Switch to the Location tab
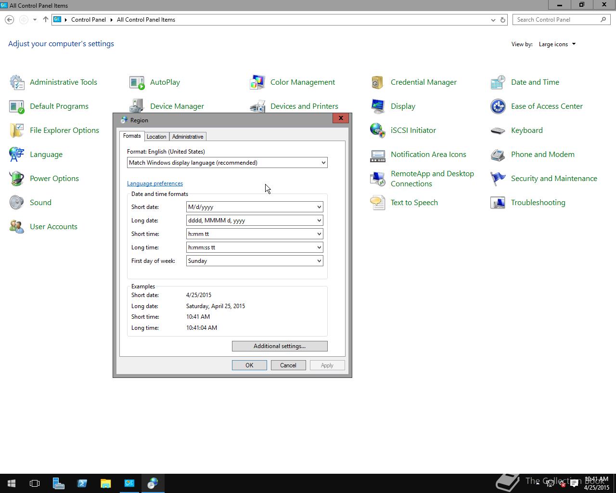This screenshot has width=616, height=493. pos(156,137)
